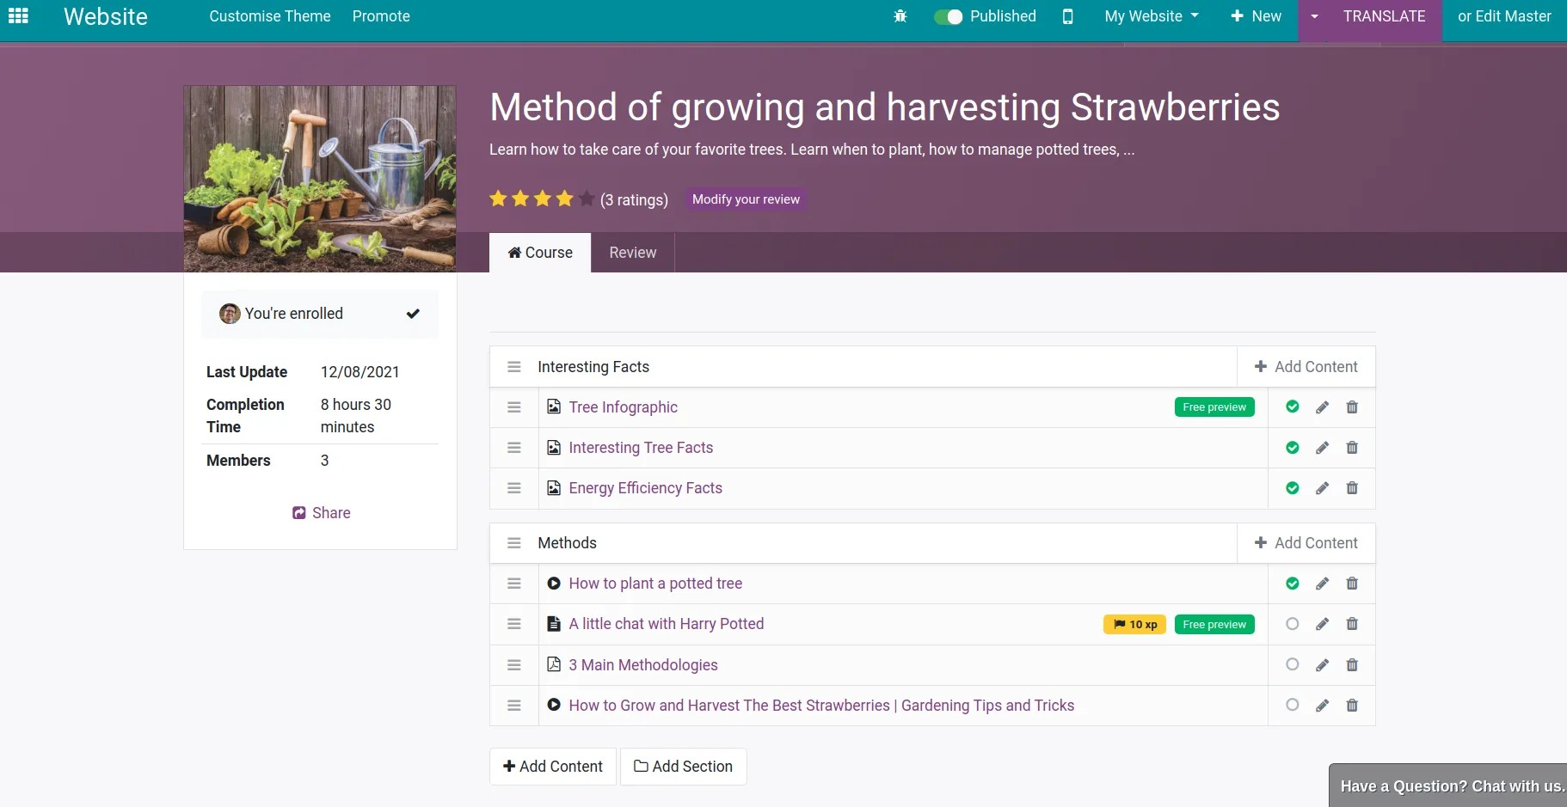The width and height of the screenshot is (1567, 807).
Task: Open A little chat with Harry Potted
Action: click(x=666, y=624)
